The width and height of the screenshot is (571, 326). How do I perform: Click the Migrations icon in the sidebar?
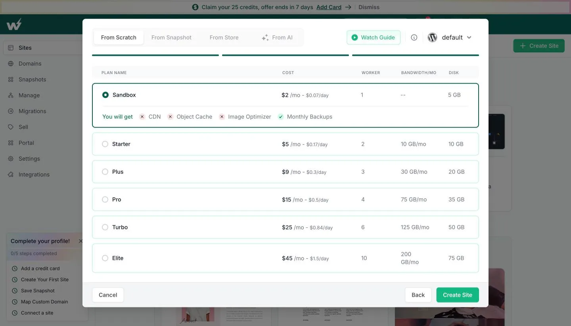click(x=11, y=111)
